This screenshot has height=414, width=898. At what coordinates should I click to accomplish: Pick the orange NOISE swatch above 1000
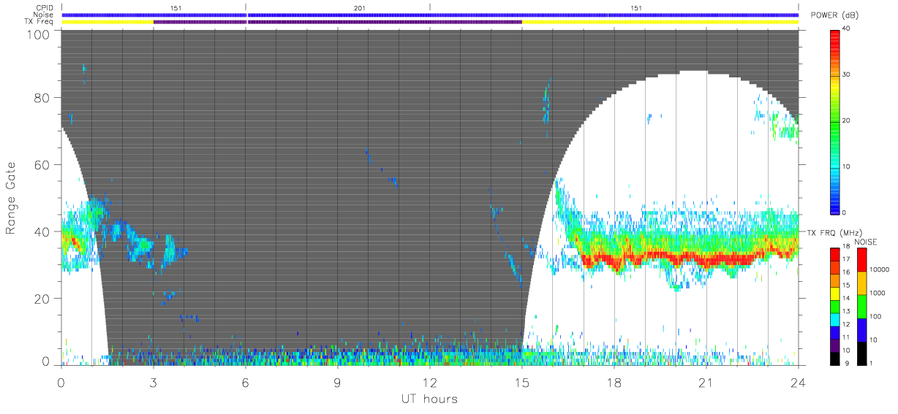861,283
